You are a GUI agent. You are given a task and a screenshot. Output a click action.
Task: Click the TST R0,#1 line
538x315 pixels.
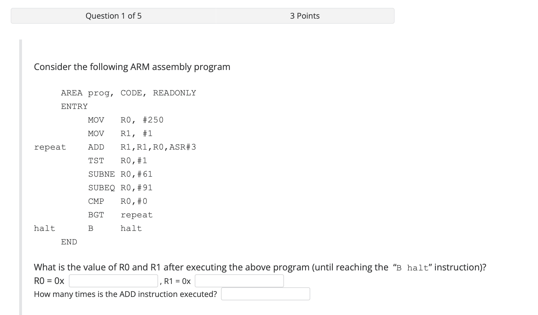(117, 160)
